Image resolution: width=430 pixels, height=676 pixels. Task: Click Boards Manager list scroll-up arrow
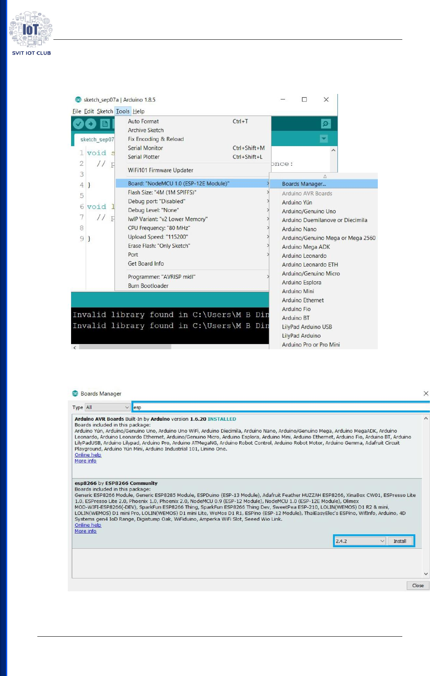426,418
